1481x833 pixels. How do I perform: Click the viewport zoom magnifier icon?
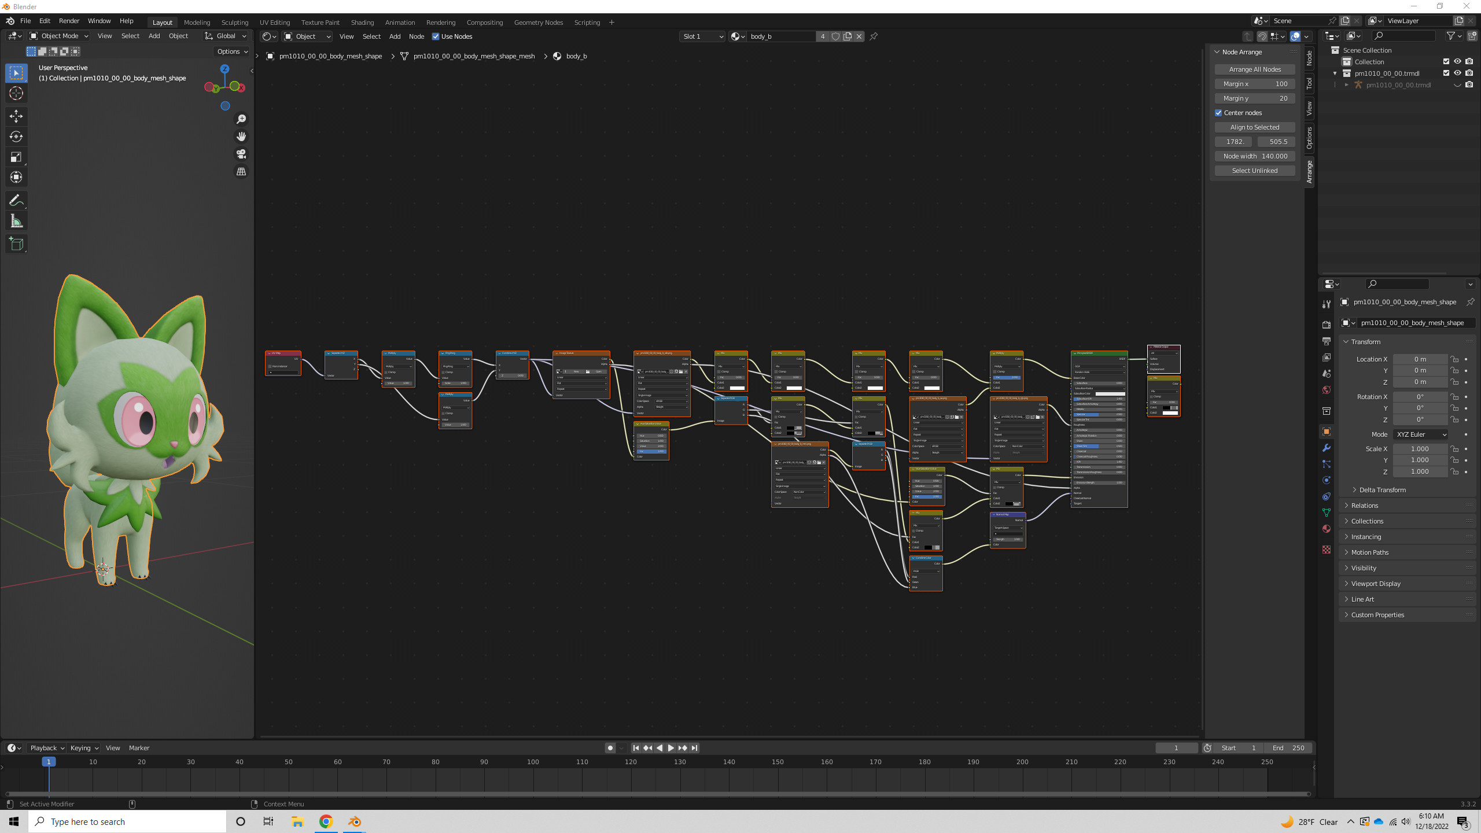point(241,119)
